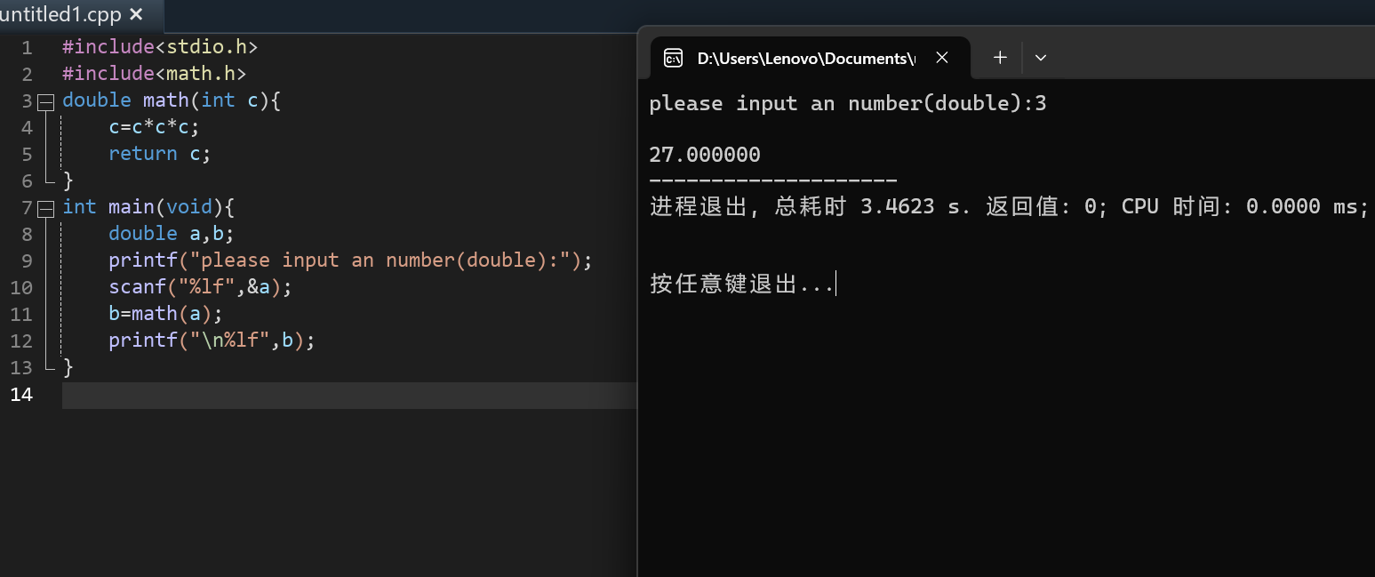Image resolution: width=1375 pixels, height=577 pixels.
Task: Place cursor on empty line 14
Action: [349, 395]
